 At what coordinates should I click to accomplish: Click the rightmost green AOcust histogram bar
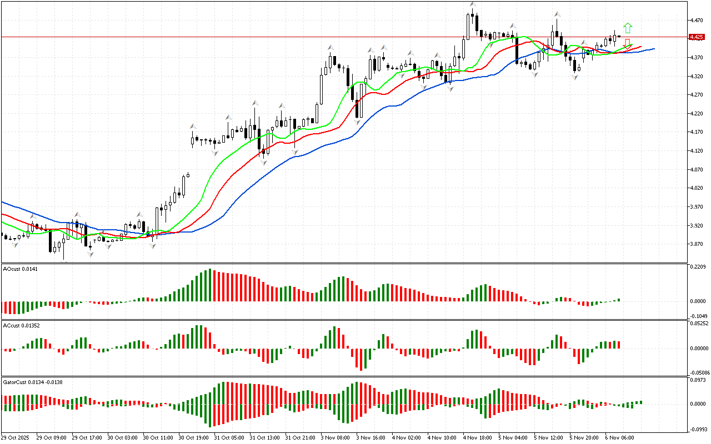[x=619, y=300]
